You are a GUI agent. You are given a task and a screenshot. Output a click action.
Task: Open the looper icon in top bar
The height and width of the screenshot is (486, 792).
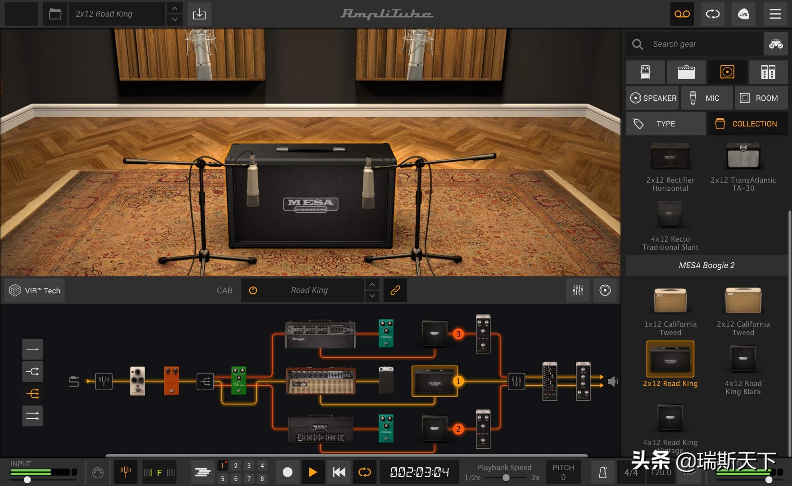pos(712,14)
